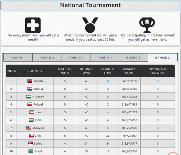Click the damage value 70,722,500
Viewport: 181px width, 155px height.
point(129,136)
